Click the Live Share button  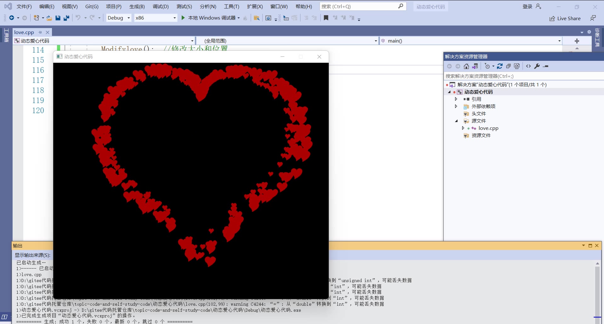point(565,18)
